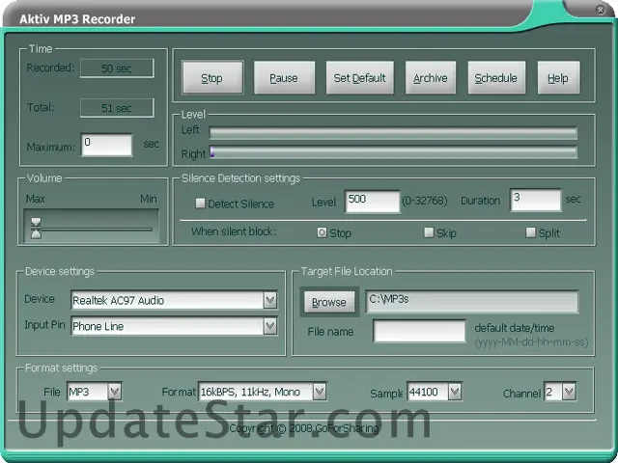The height and width of the screenshot is (463, 618).
Task: Enable the Detect Silence checkbox
Action: click(x=200, y=204)
